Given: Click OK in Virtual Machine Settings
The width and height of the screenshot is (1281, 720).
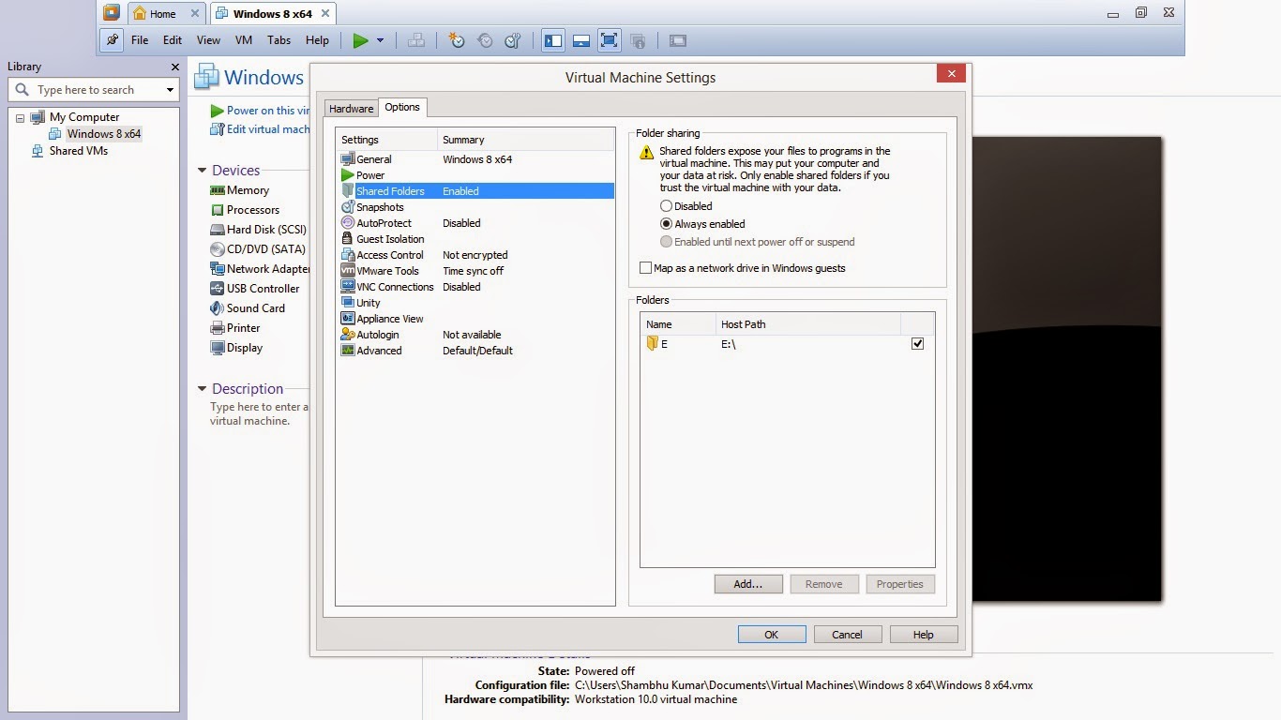Looking at the screenshot, I should click(772, 635).
